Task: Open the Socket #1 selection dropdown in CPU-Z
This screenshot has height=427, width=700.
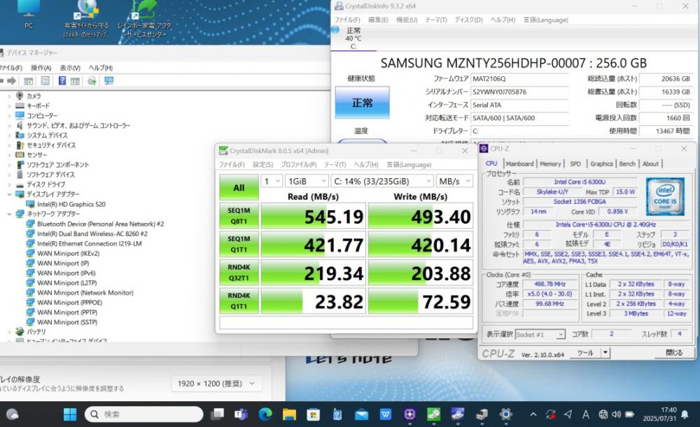Action: [540, 334]
